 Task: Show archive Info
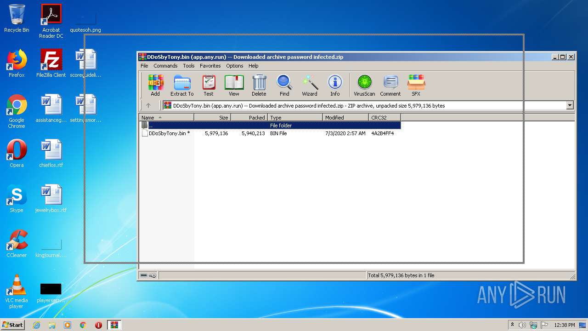pos(335,86)
